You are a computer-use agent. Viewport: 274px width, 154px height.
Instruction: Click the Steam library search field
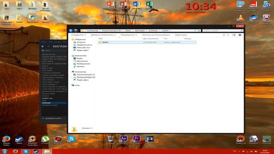54,50
